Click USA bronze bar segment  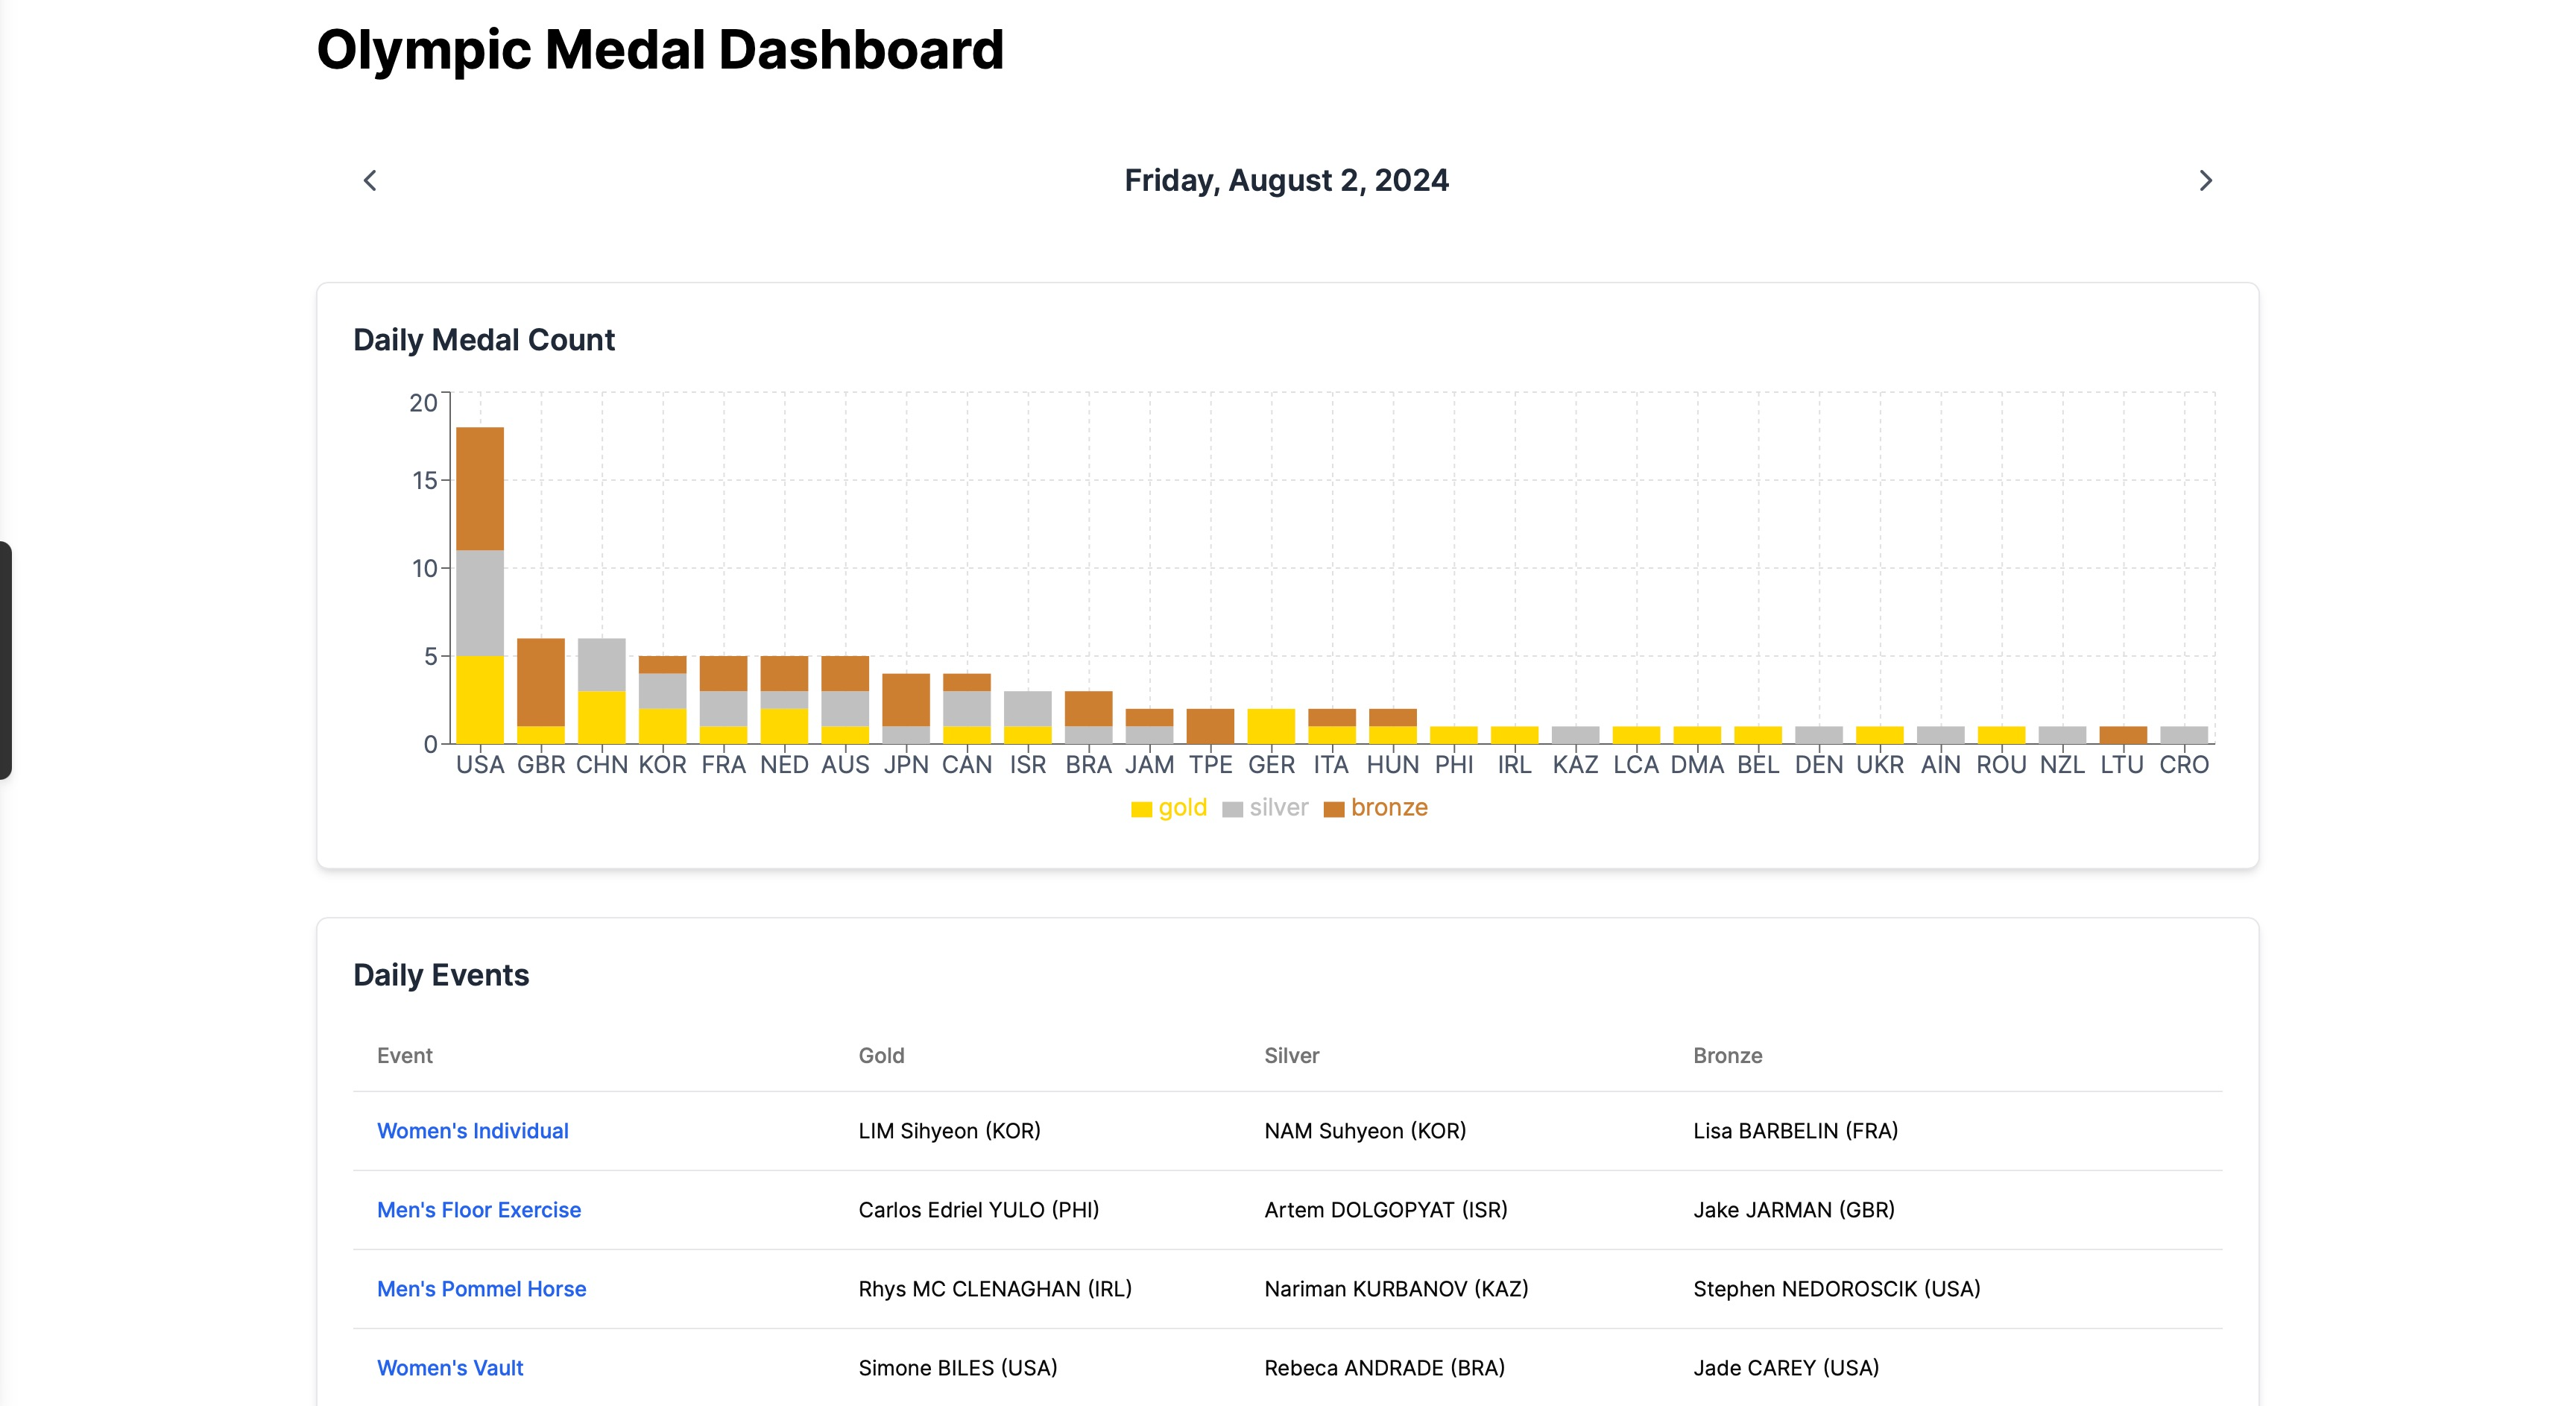coord(480,488)
